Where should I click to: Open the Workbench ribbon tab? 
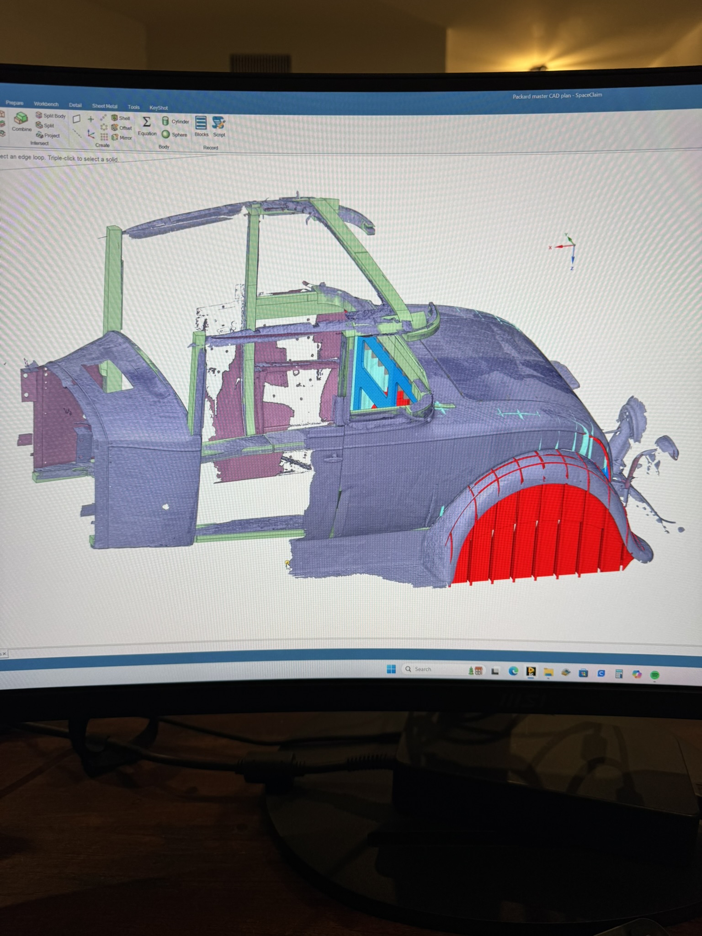[46, 104]
